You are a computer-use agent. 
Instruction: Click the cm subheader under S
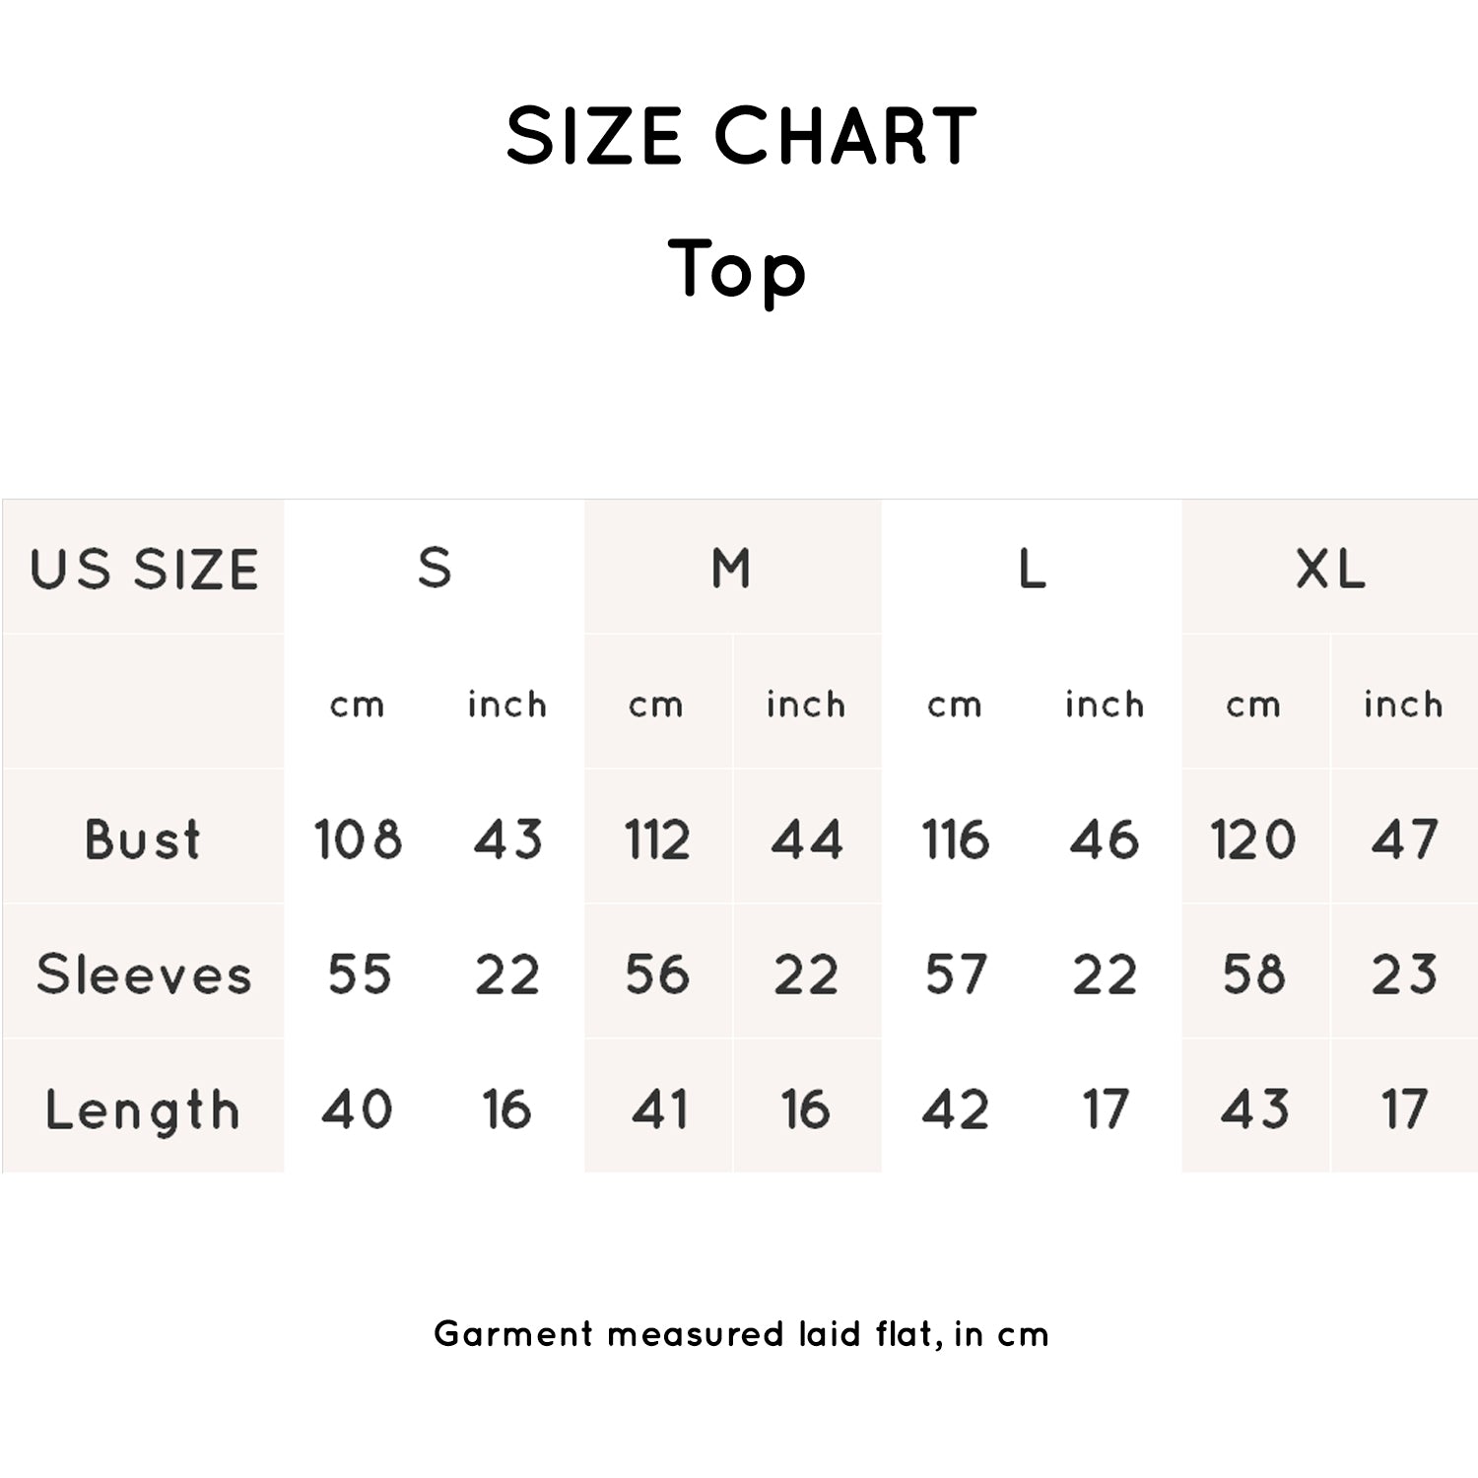click(x=357, y=705)
